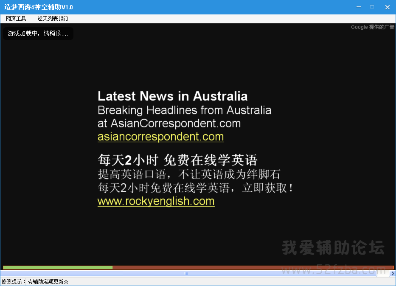Close the 造梦西游4神空辅助 window
The height and width of the screenshot is (286, 396).
tap(388, 7)
